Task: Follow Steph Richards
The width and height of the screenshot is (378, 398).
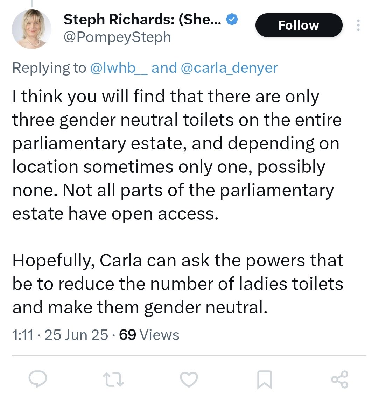Action: coord(299,25)
